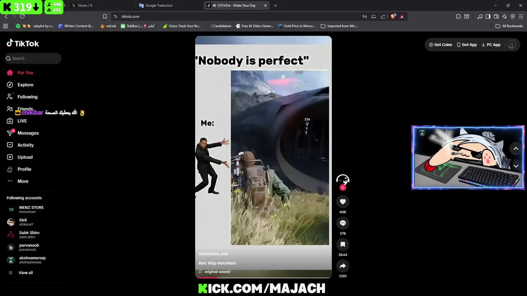Open the For You feed
Screen dimensions: 527x296
pos(20,73)
